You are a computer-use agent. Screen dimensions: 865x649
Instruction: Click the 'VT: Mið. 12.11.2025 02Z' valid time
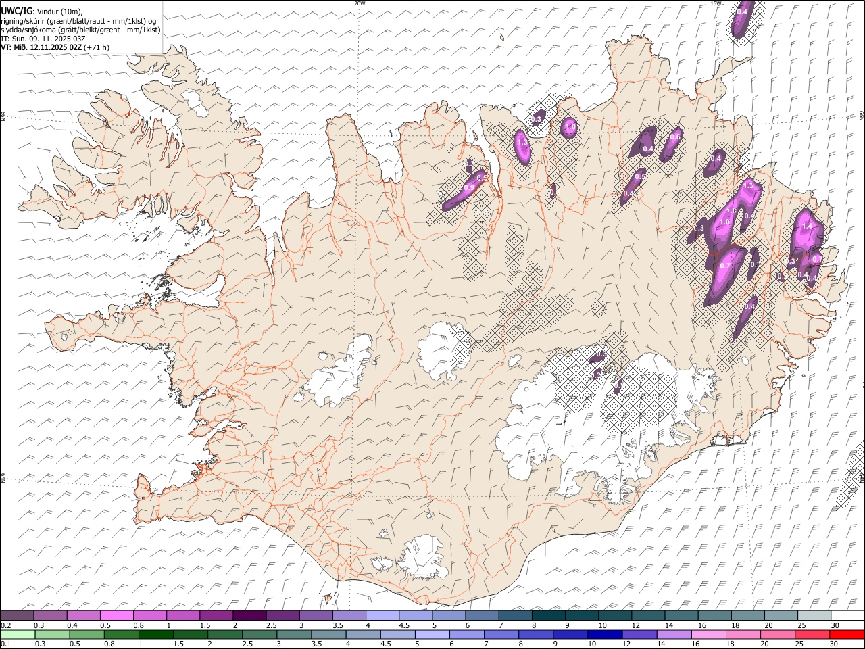(41, 47)
